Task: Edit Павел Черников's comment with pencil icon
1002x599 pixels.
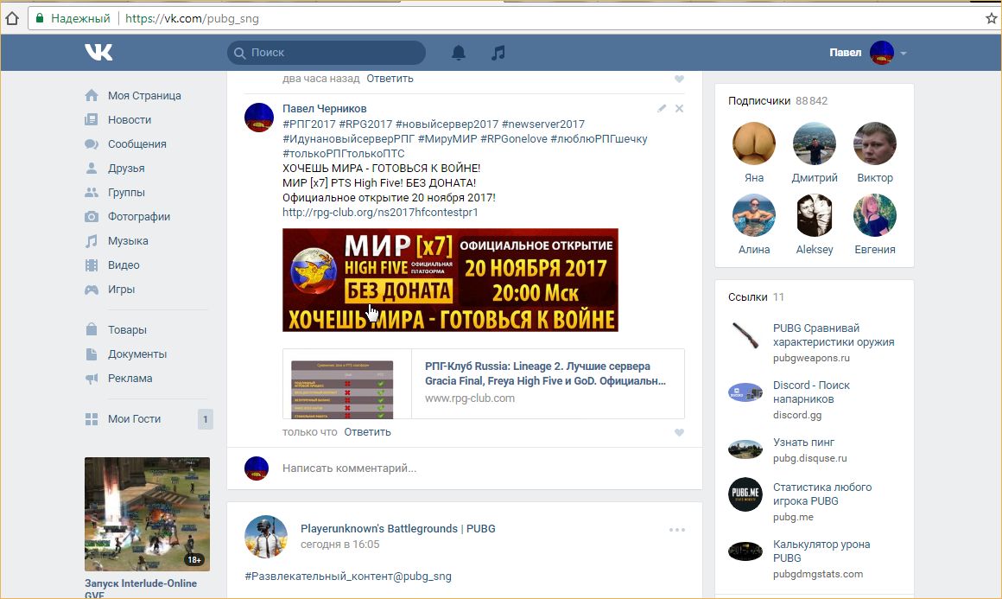Action: tap(662, 109)
